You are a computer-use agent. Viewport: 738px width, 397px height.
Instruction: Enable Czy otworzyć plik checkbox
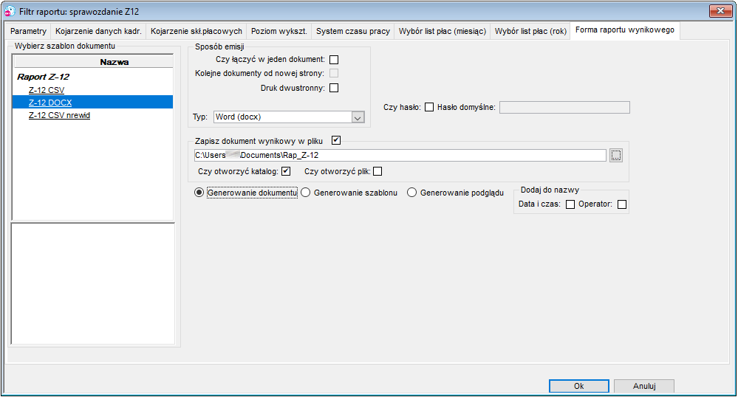(x=377, y=171)
